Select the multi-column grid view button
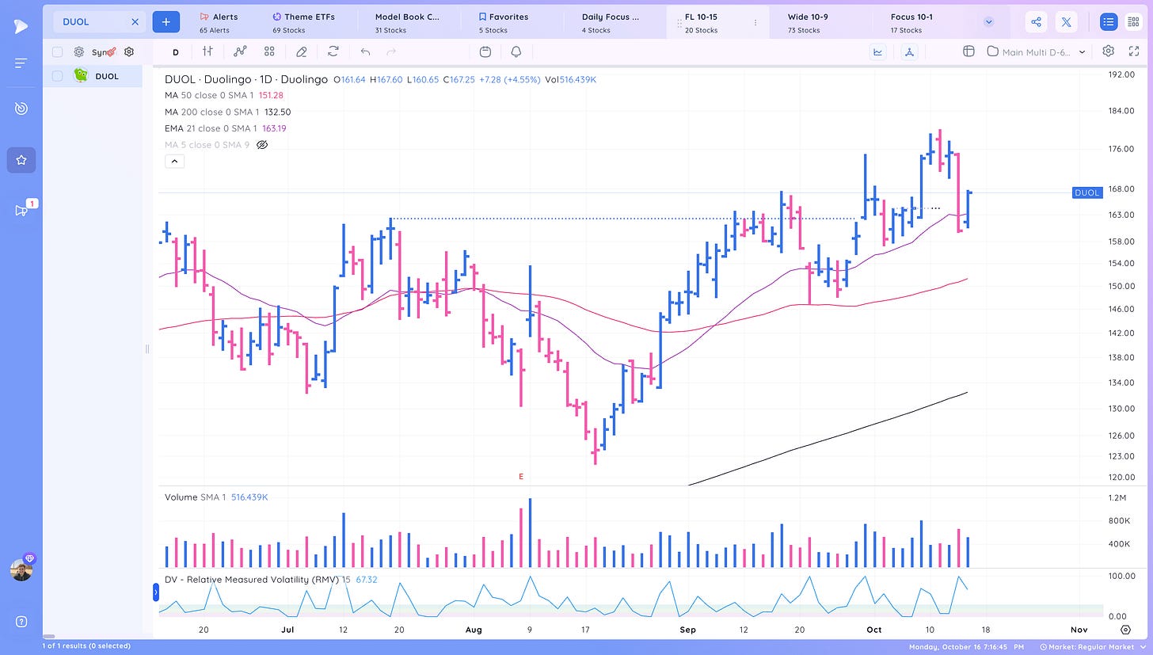The image size is (1153, 655). [x=1132, y=22]
